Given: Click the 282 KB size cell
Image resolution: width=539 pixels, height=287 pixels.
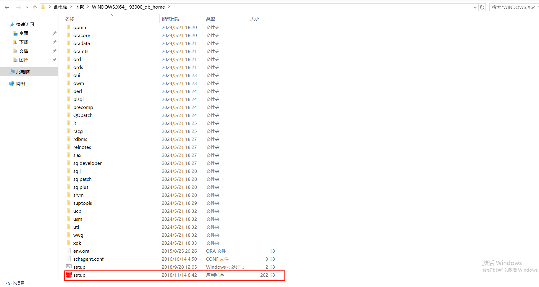Looking at the screenshot, I should point(268,275).
